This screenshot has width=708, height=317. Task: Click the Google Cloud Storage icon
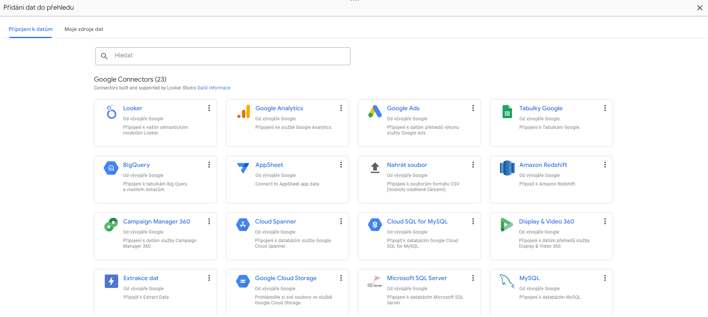click(243, 281)
